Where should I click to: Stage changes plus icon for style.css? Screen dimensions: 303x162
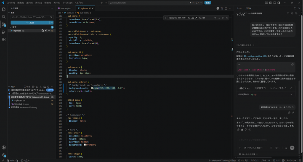pos(49,31)
